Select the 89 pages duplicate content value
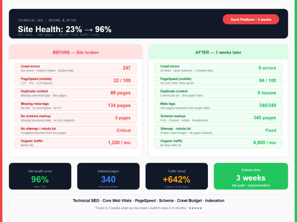This screenshot has height=222, width=297. tap(121, 93)
